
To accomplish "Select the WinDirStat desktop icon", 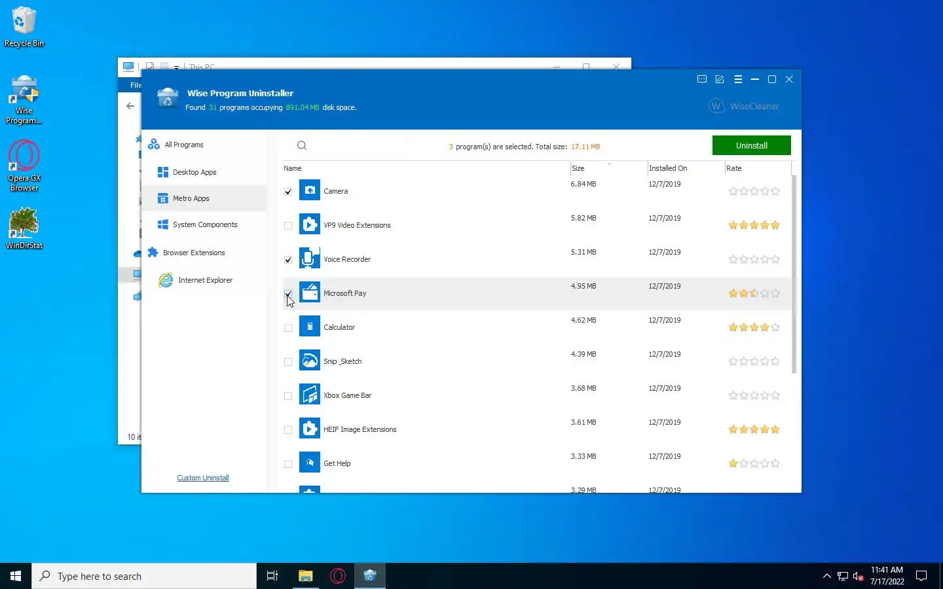I will (24, 228).
